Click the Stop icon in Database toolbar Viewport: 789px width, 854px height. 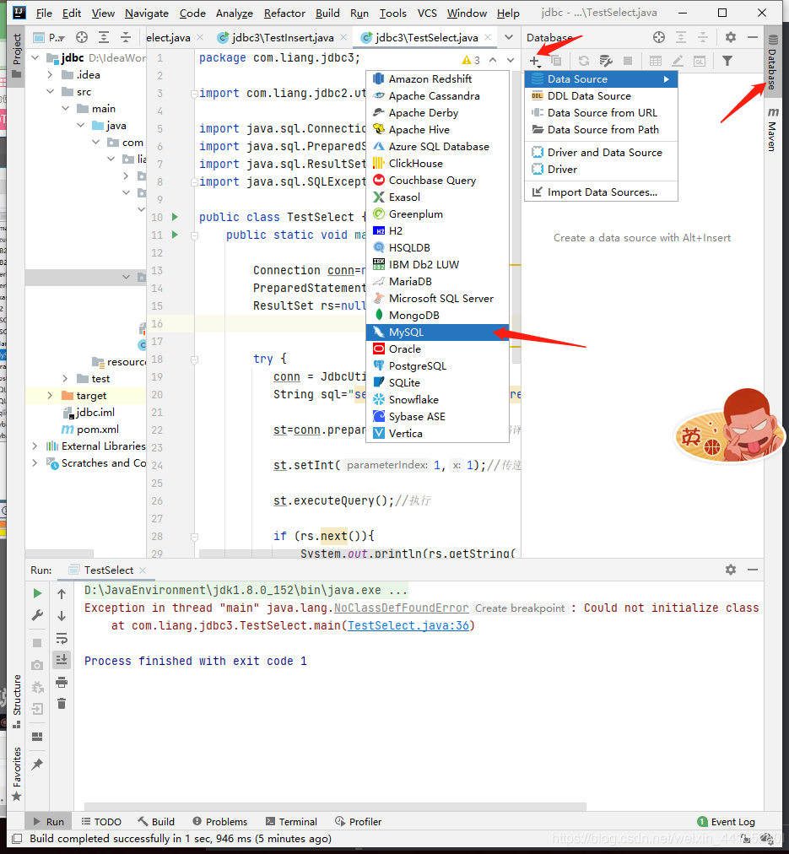[x=628, y=61]
